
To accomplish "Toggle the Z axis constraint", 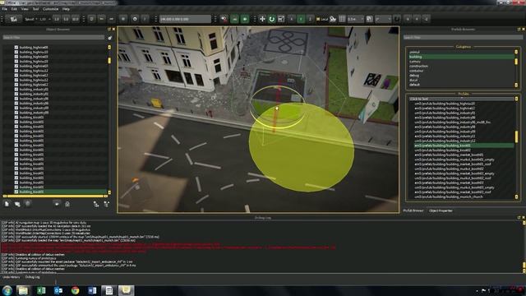I will 311,19.
